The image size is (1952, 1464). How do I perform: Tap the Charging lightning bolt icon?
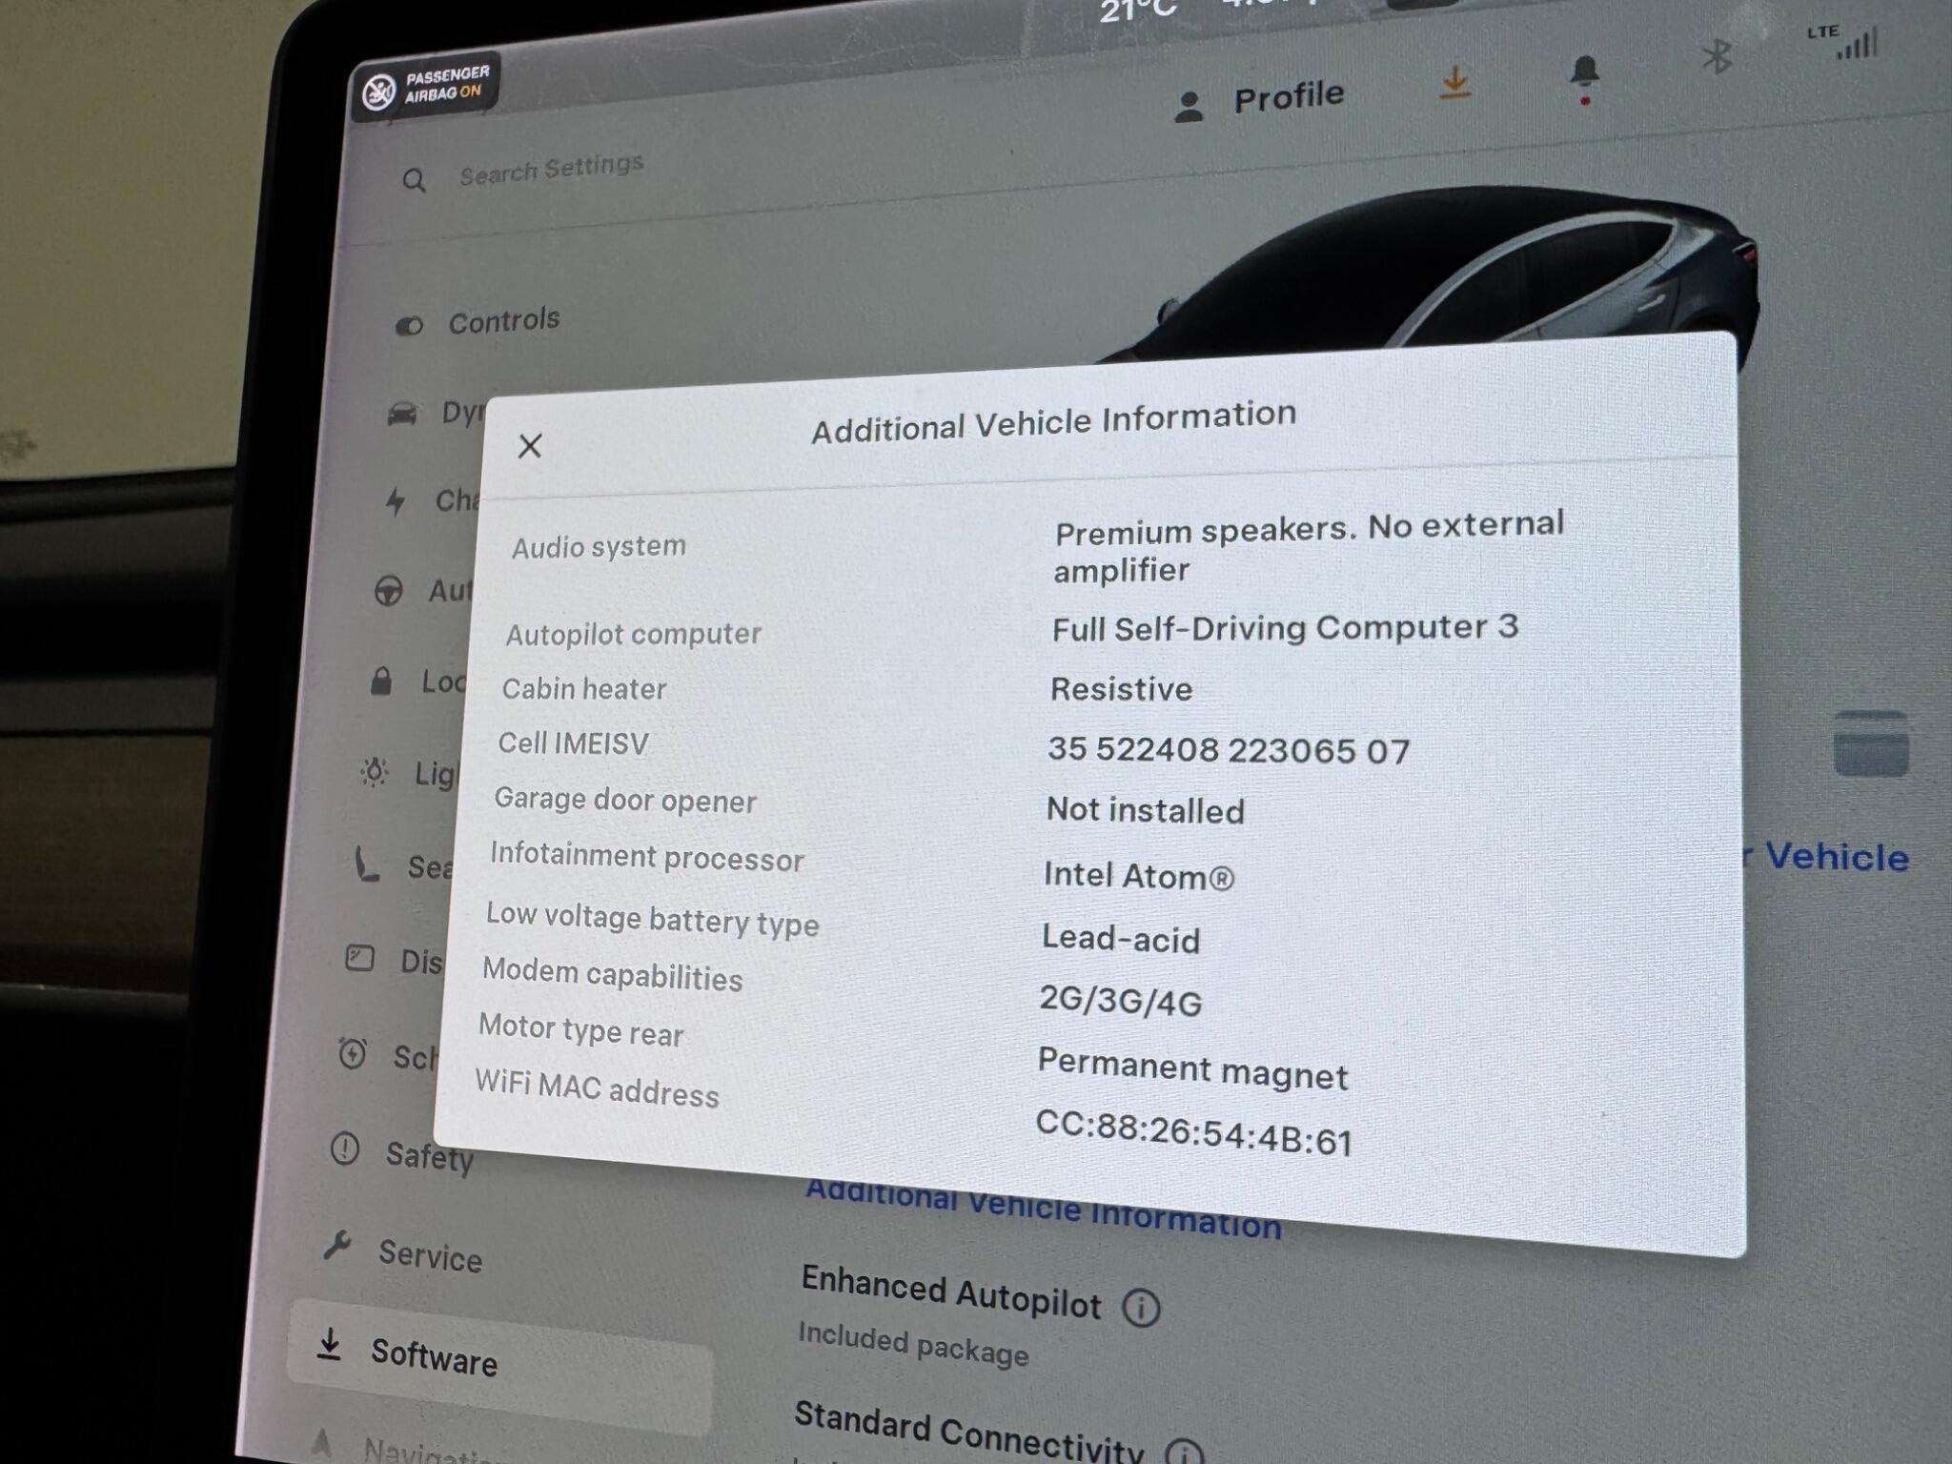coord(396,501)
